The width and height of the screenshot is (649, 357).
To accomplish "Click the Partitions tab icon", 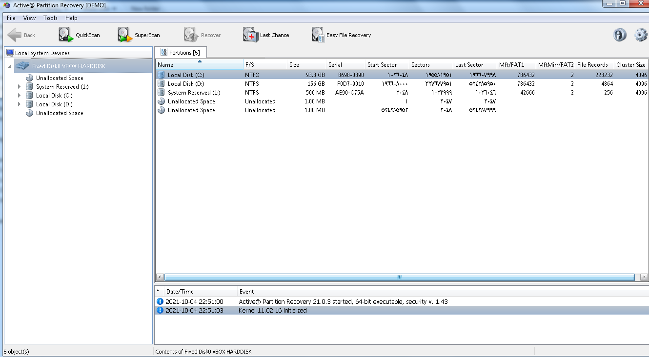I will pos(164,52).
